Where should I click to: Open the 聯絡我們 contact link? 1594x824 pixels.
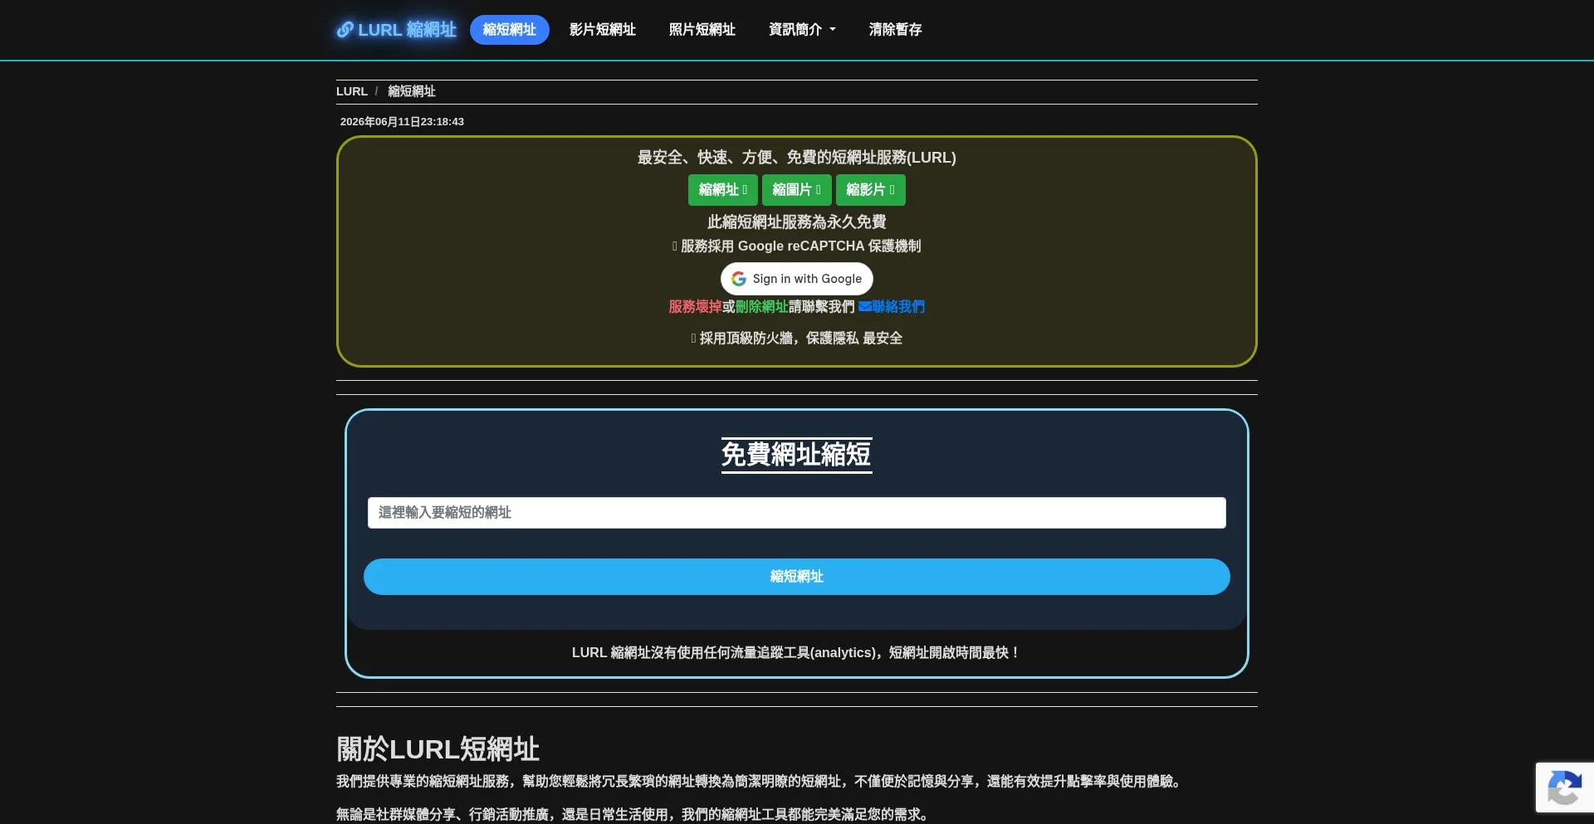(x=892, y=307)
